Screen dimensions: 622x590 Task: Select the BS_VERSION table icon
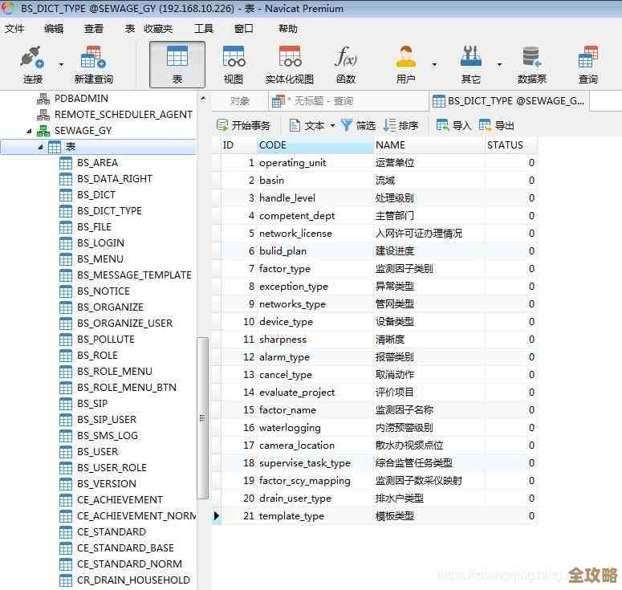tap(66, 484)
